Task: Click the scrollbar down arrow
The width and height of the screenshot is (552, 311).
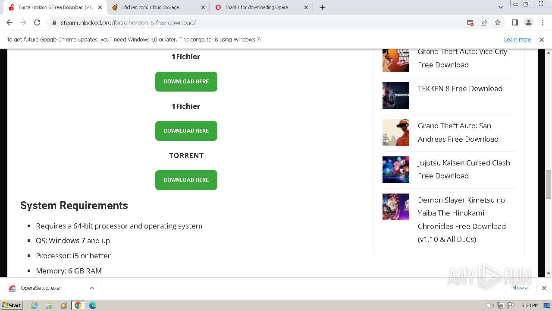Action: pos(549,273)
